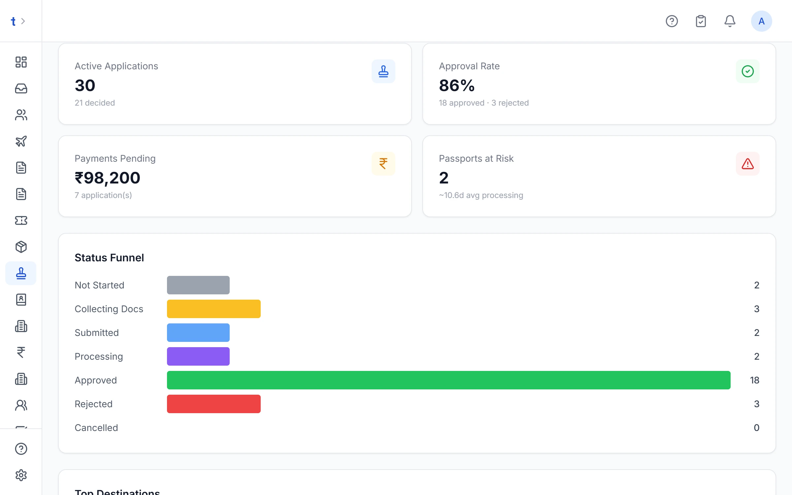Open the sidebar help question icon
The image size is (792, 495).
21,449
